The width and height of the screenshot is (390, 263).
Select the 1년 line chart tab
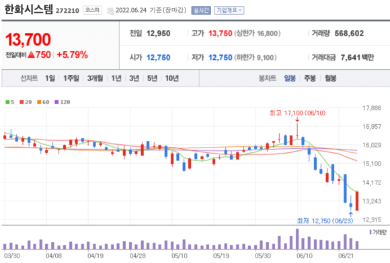pos(116,78)
